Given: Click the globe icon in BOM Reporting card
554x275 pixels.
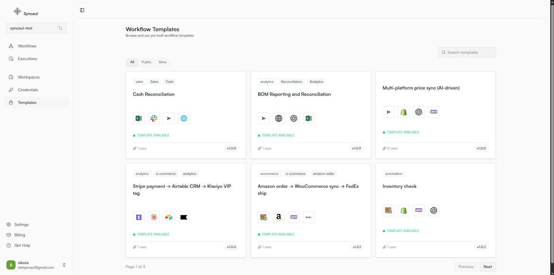Looking at the screenshot, I should click(279, 118).
